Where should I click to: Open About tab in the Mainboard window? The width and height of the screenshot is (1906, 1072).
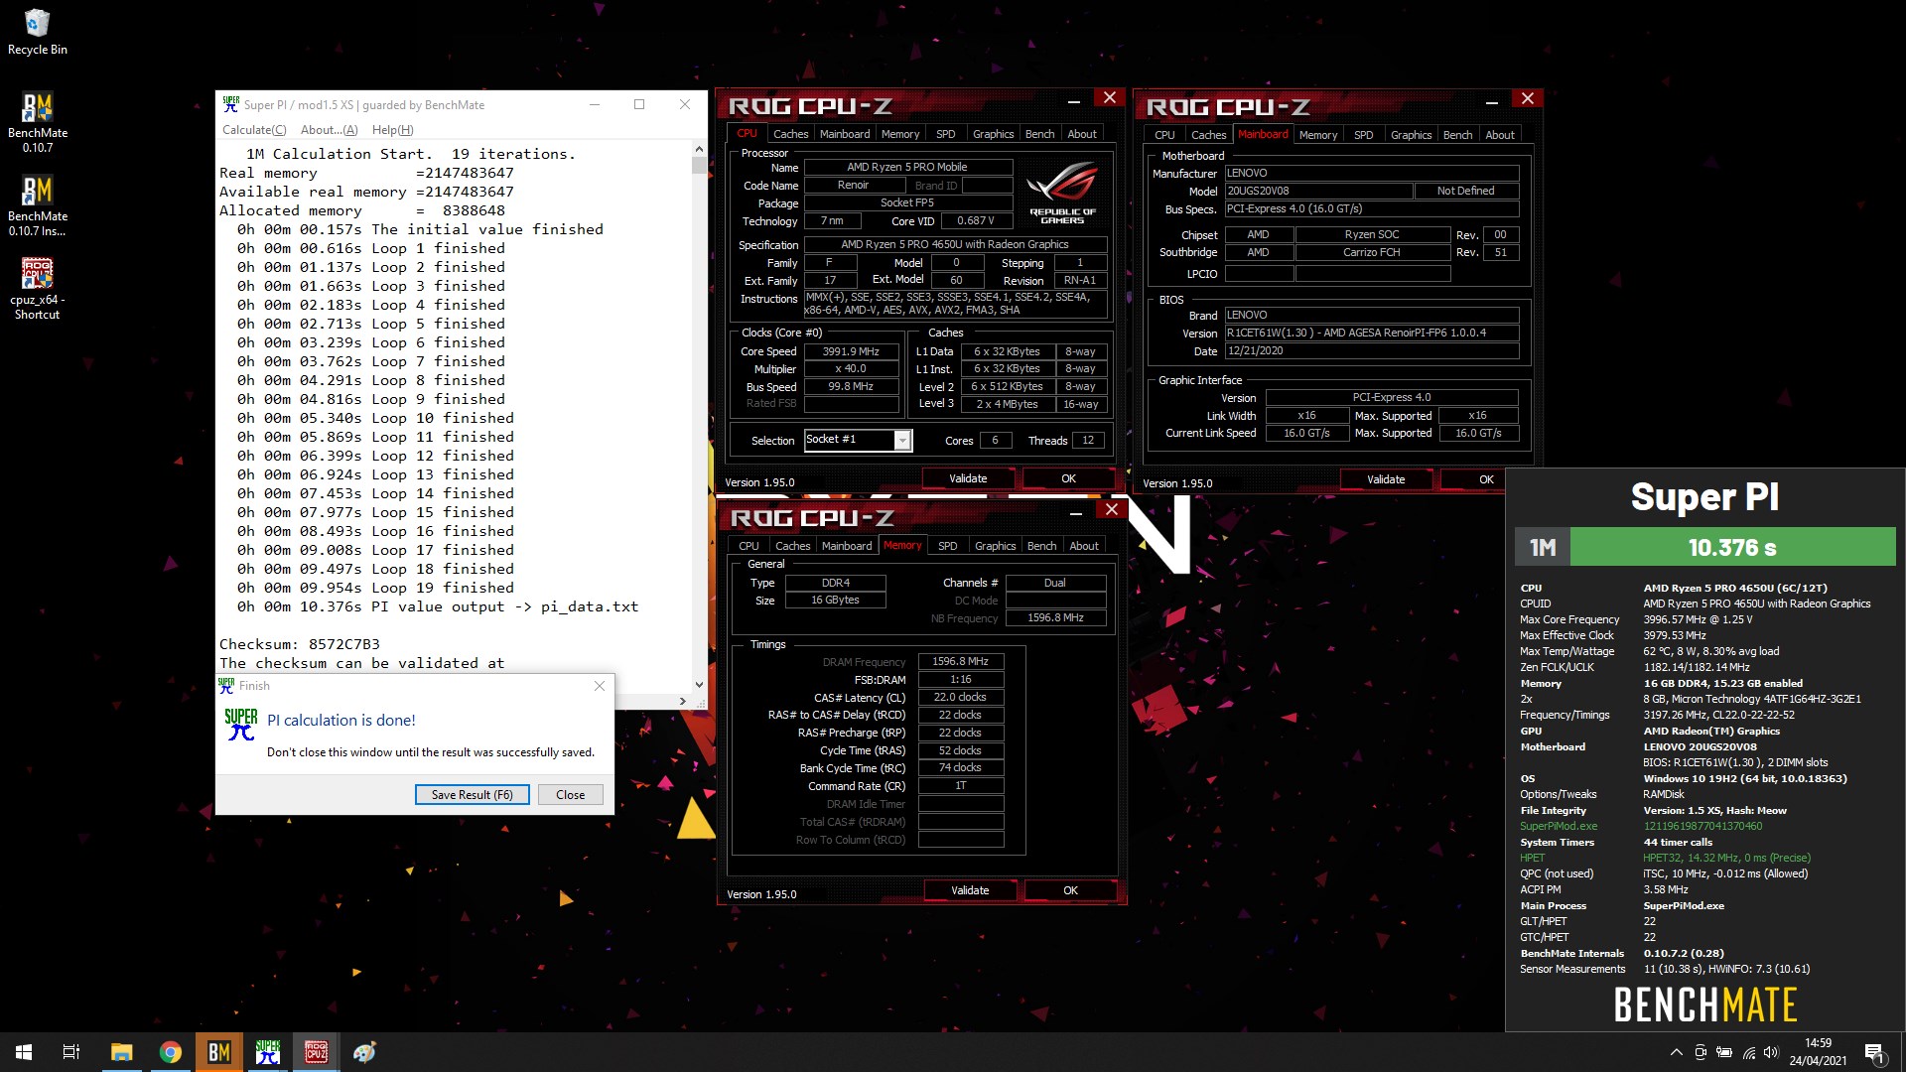pos(1500,135)
